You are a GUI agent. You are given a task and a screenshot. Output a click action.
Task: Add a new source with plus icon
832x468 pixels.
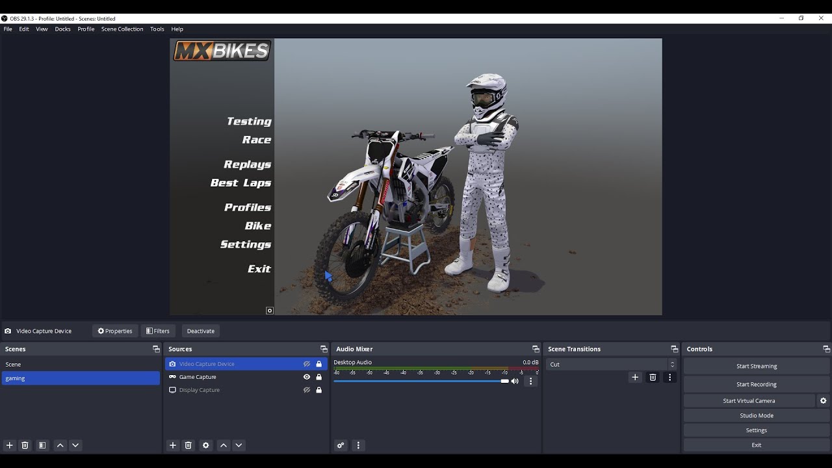click(x=173, y=445)
